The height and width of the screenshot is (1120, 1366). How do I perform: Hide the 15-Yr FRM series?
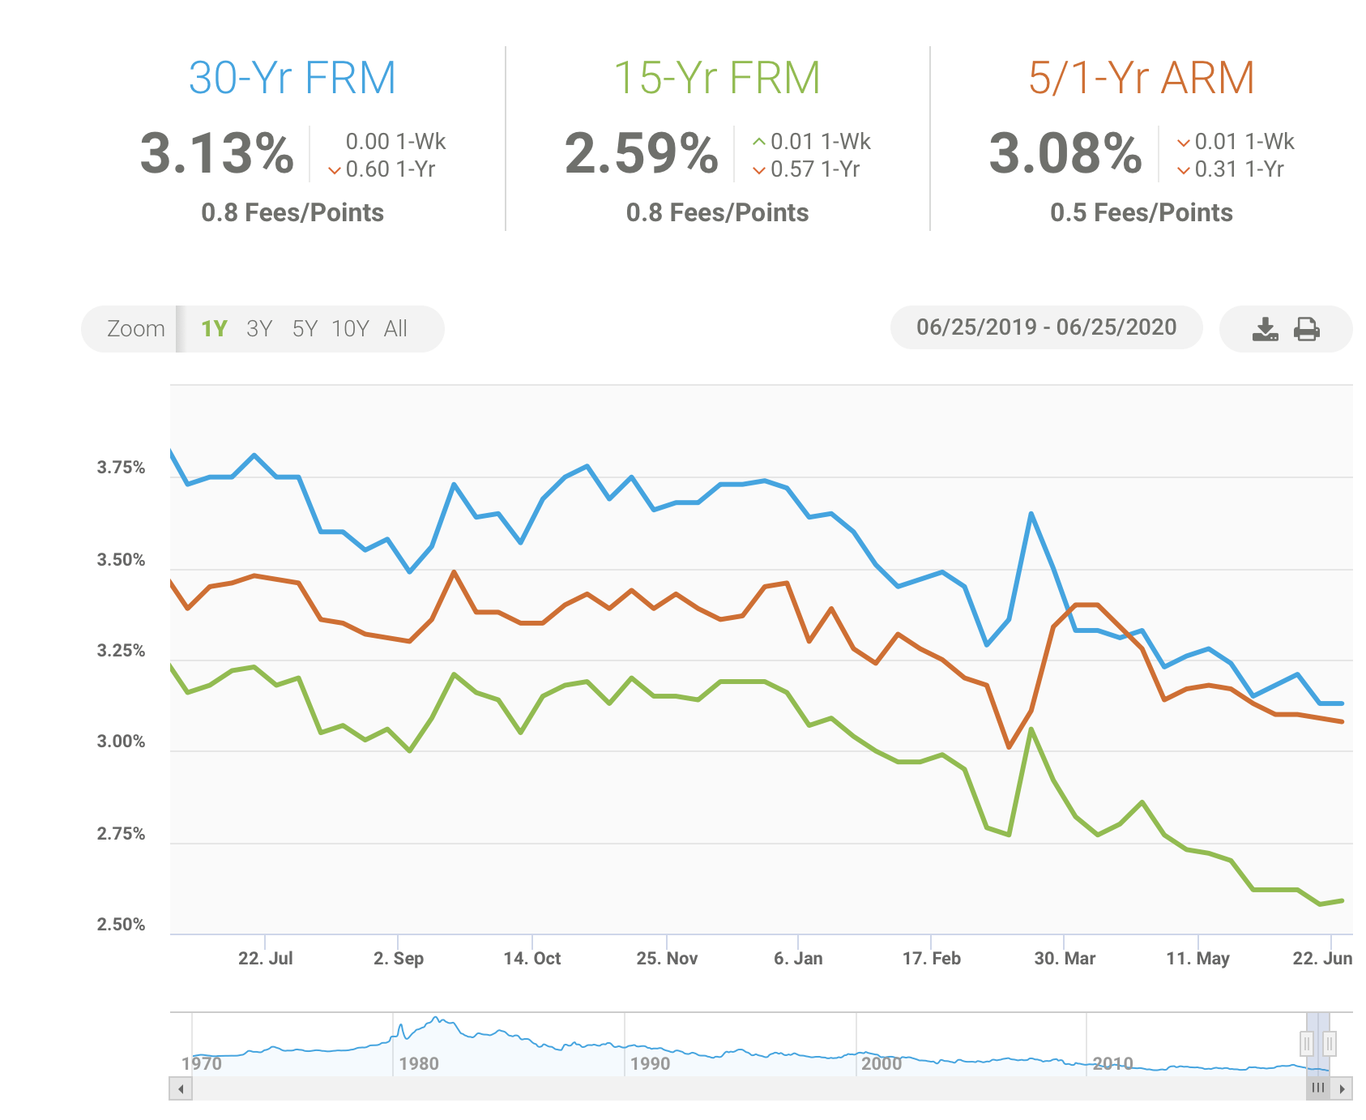(716, 78)
